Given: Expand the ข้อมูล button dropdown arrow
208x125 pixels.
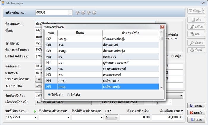Looking at the screenshot, I should click(204, 11).
